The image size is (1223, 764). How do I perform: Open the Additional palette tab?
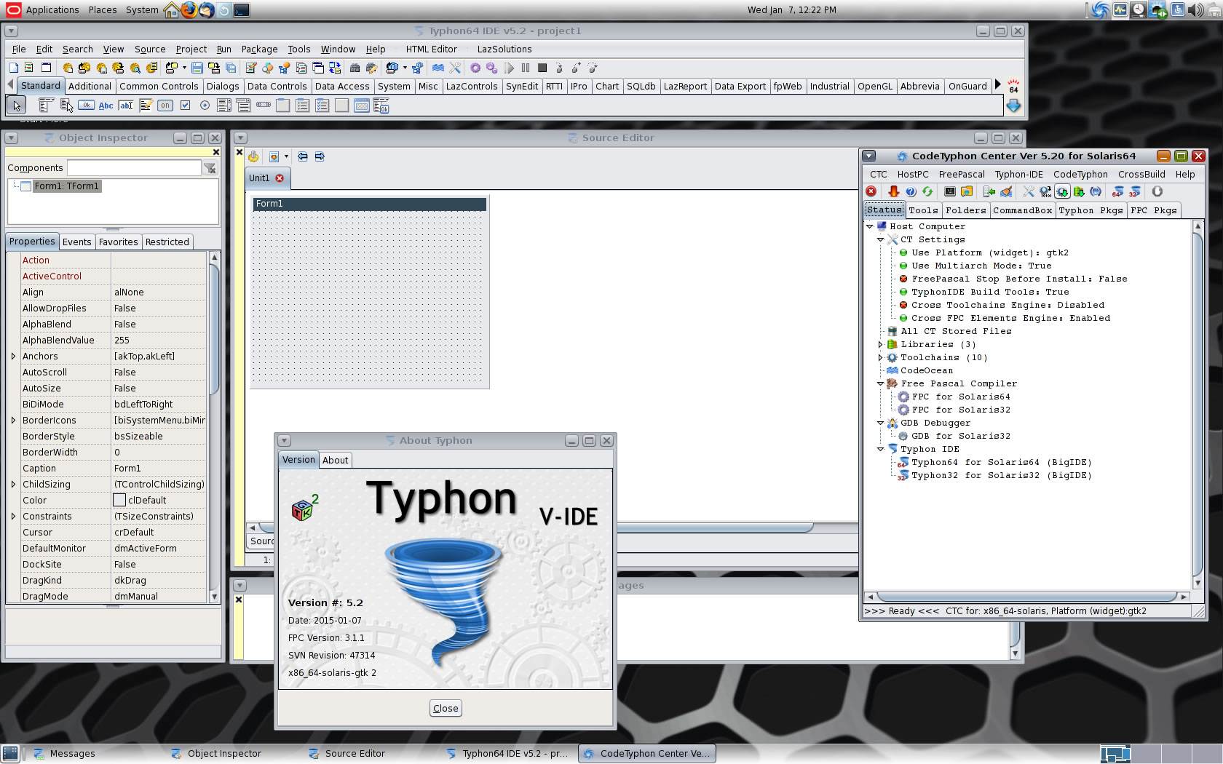pos(90,86)
